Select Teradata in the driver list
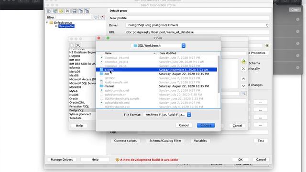This screenshot has height=172, width=306. [x=76, y=118]
